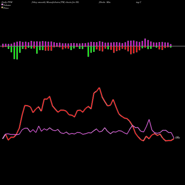Click the end-of-line value label beside the price line
This screenshot has height=185, width=185.
point(178,138)
